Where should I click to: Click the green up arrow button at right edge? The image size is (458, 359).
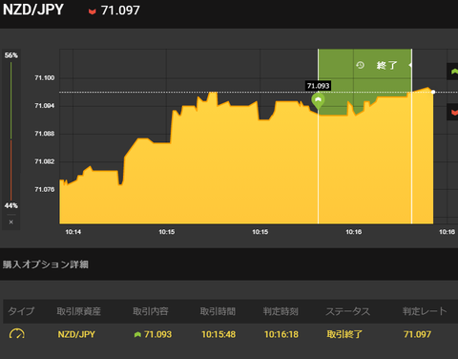[x=453, y=72]
